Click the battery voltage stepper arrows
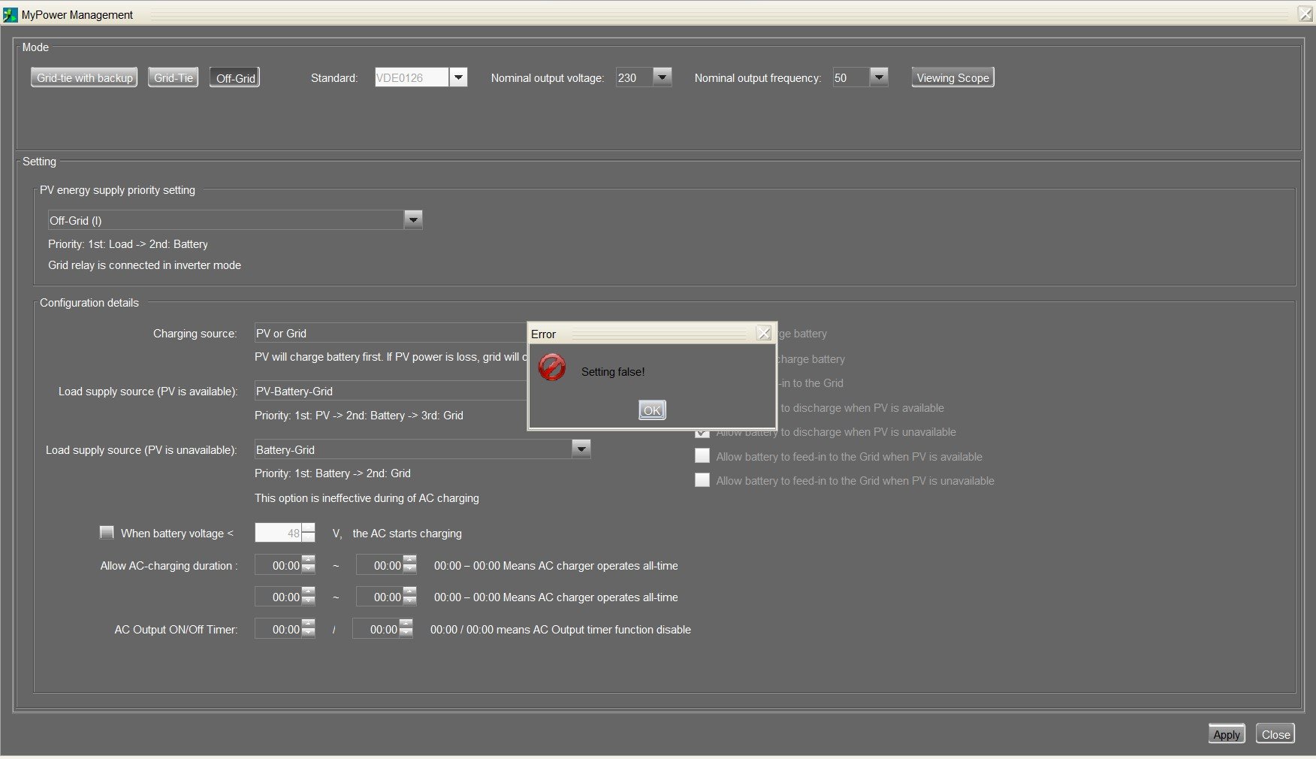 308,533
